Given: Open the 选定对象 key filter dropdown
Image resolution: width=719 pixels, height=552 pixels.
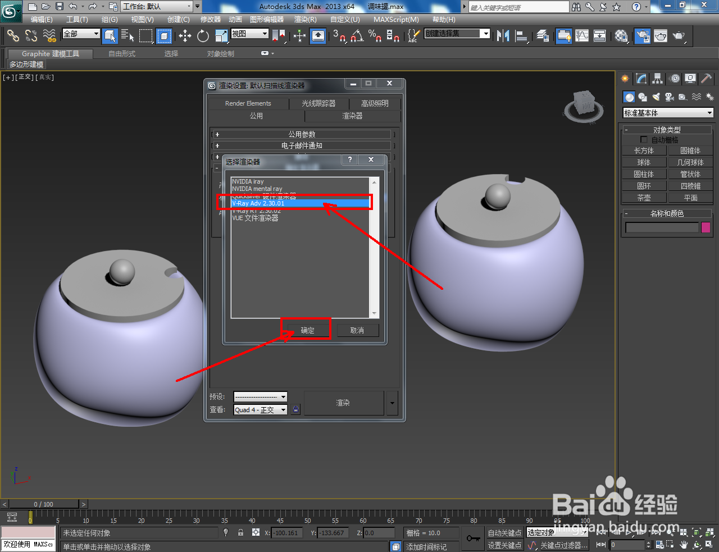Looking at the screenshot, I should pos(557,532).
